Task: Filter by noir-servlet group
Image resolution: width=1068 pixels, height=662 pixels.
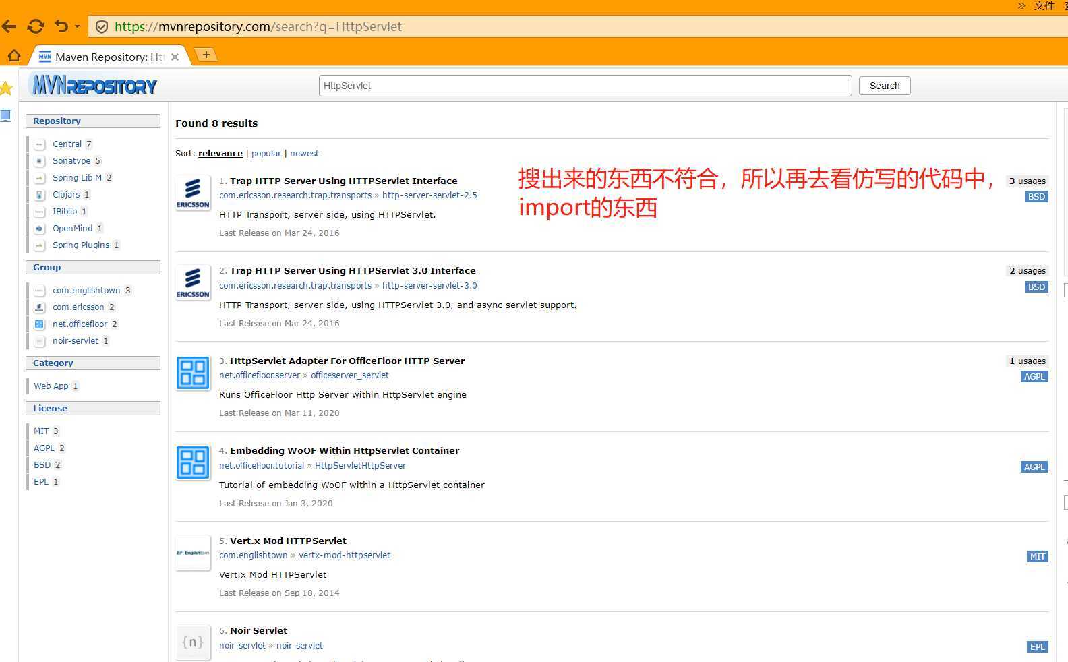Action: pyautogui.click(x=76, y=340)
